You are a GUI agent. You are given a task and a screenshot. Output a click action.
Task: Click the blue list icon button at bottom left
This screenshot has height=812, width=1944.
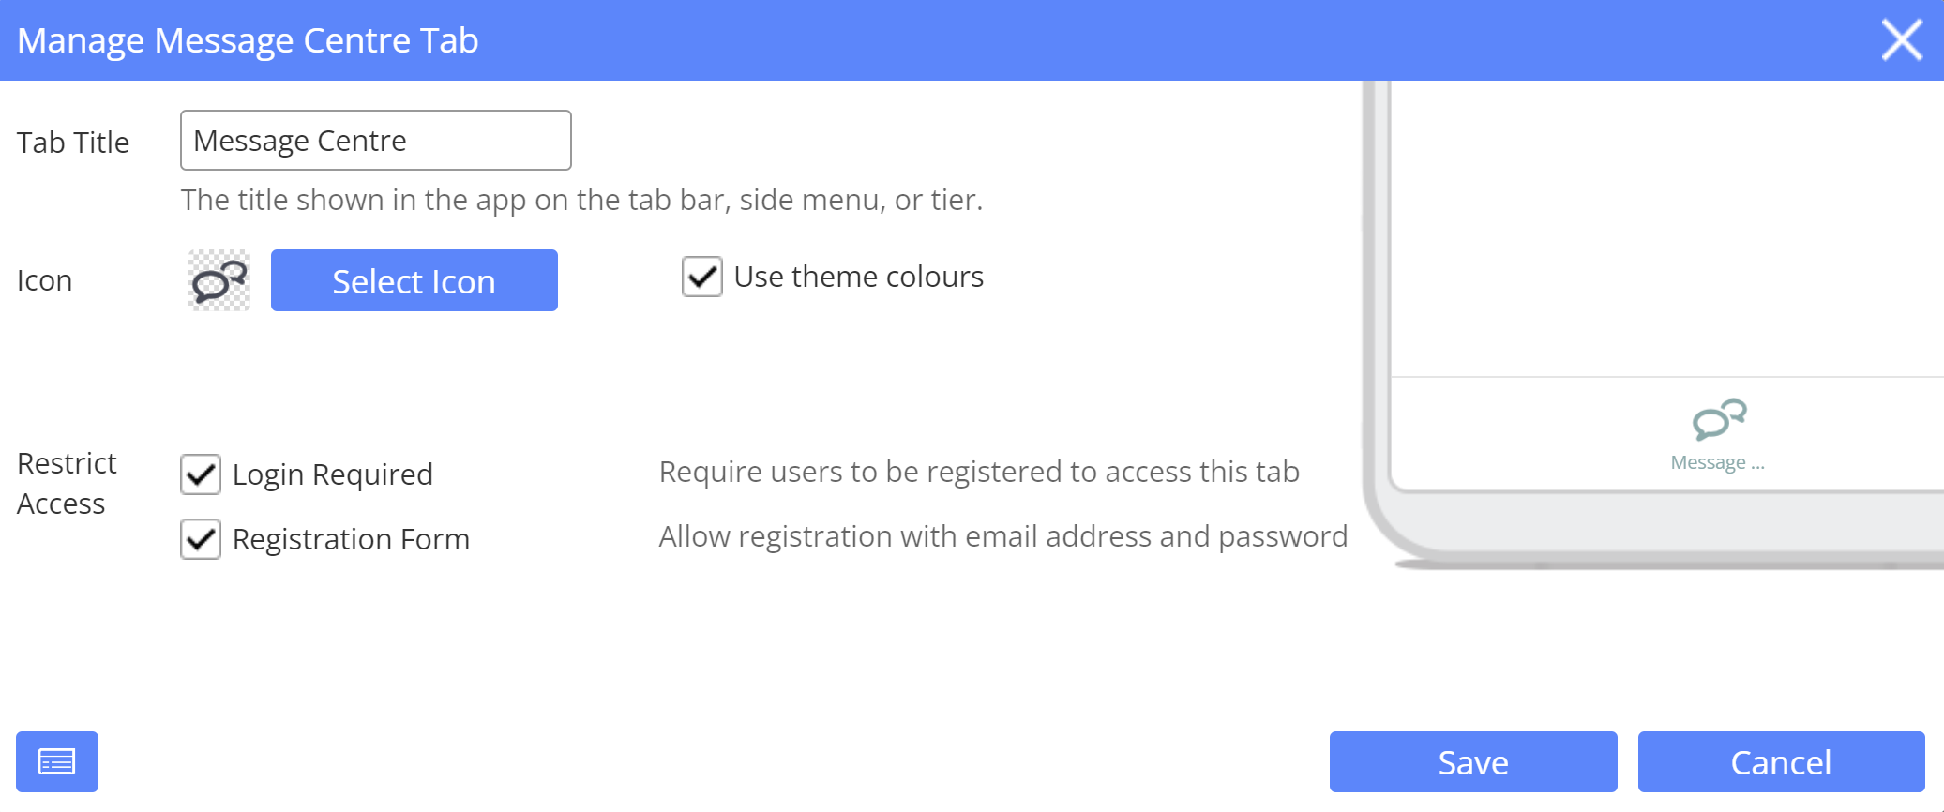pos(57,761)
